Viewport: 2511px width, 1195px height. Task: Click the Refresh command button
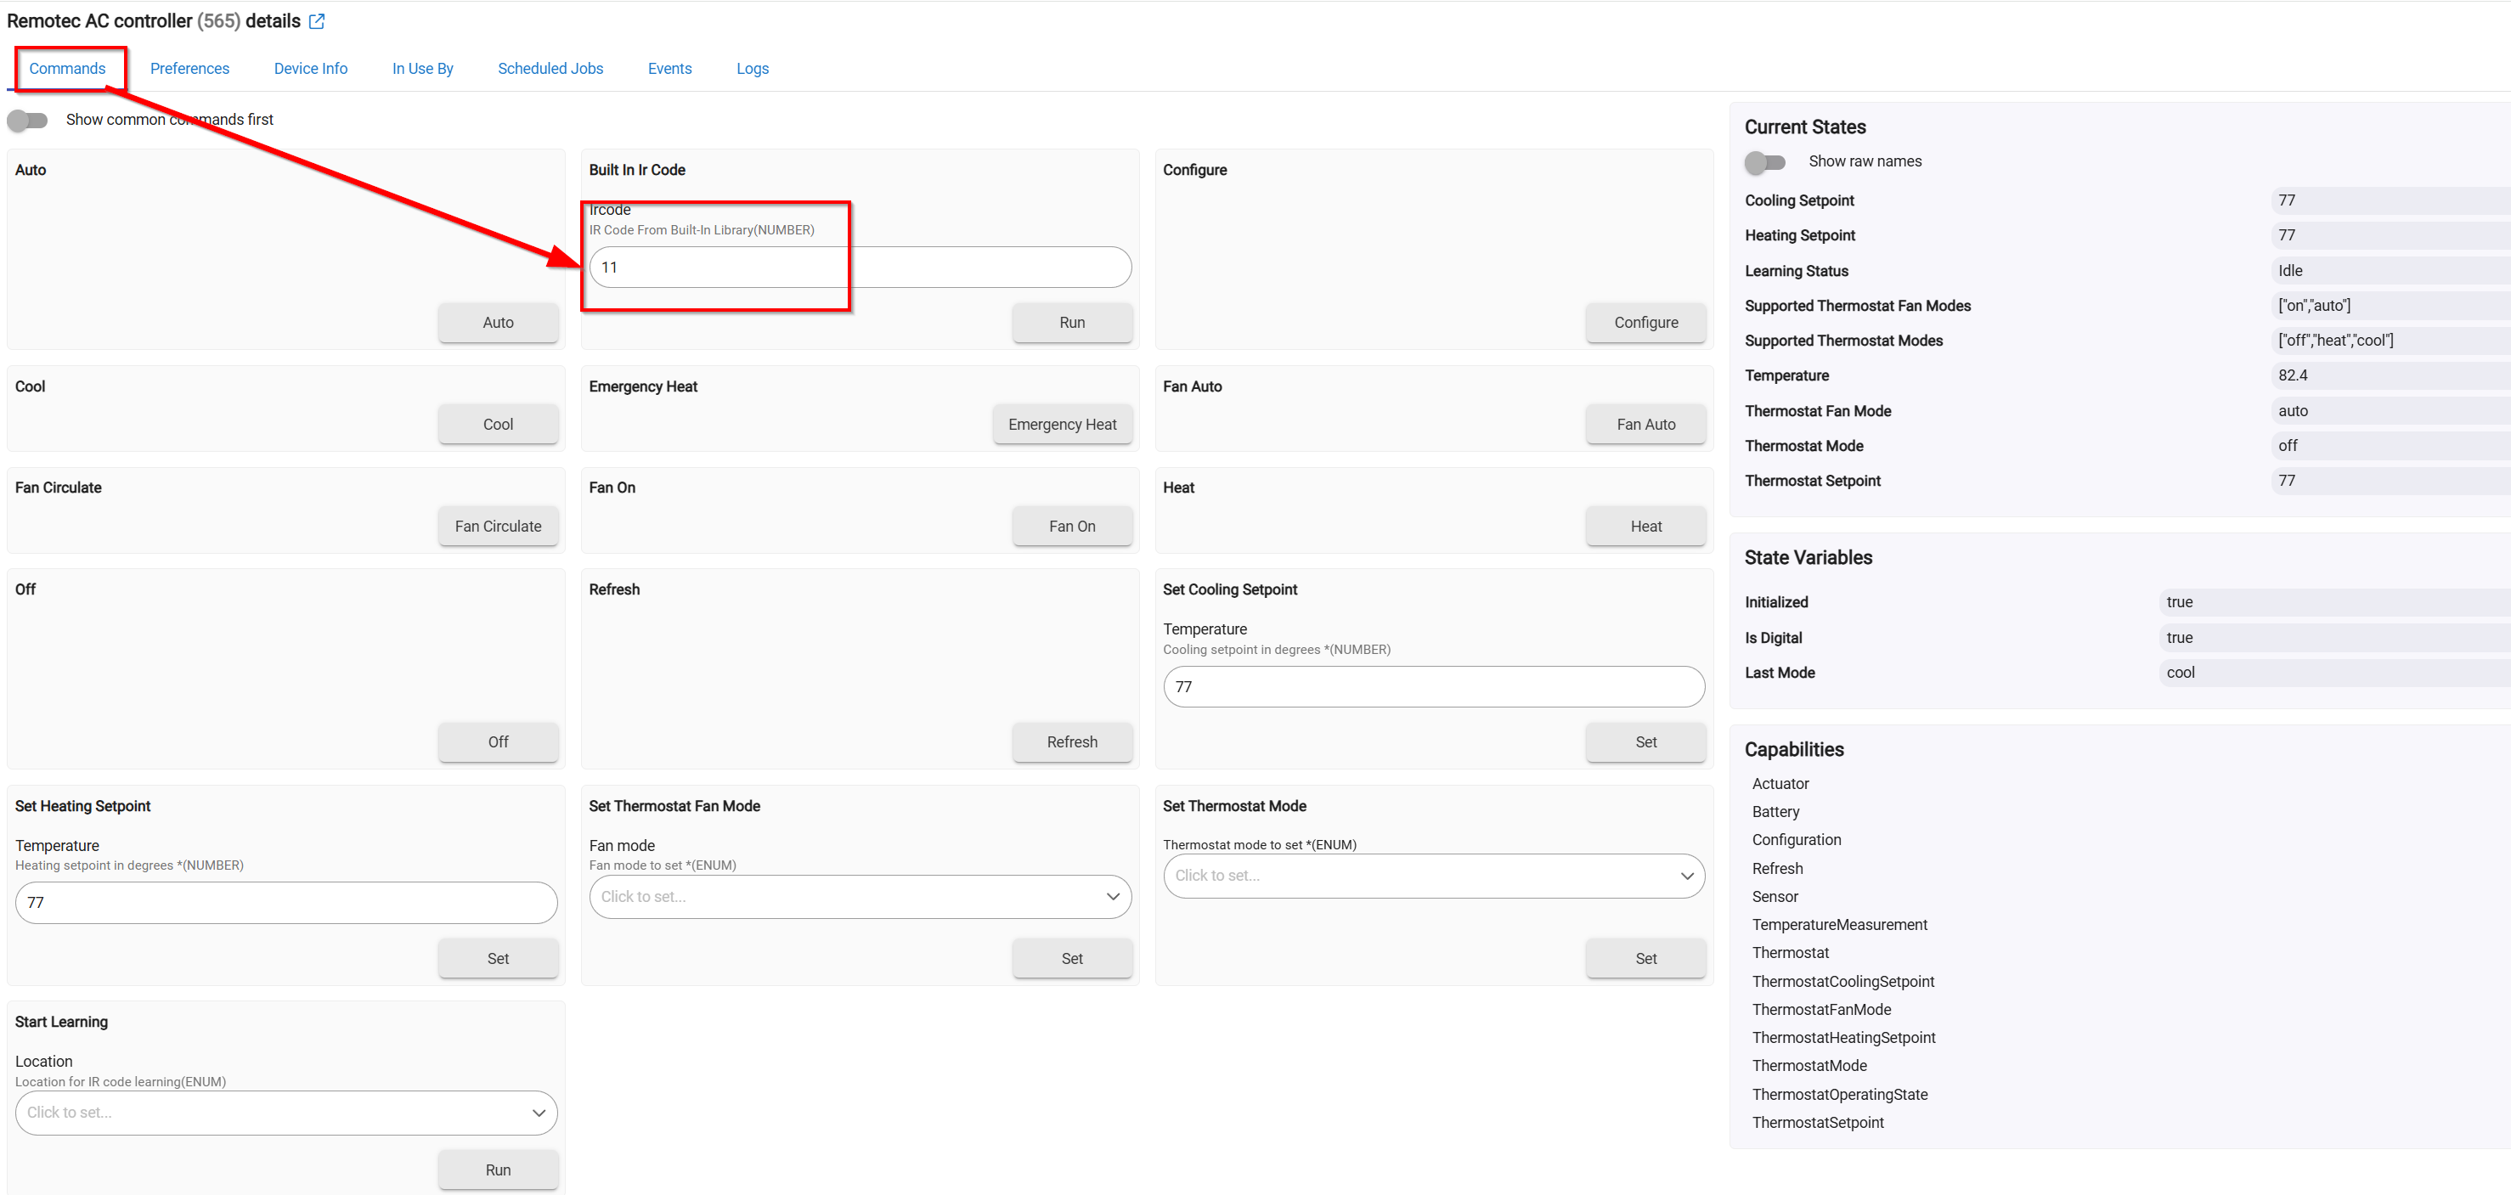1072,742
